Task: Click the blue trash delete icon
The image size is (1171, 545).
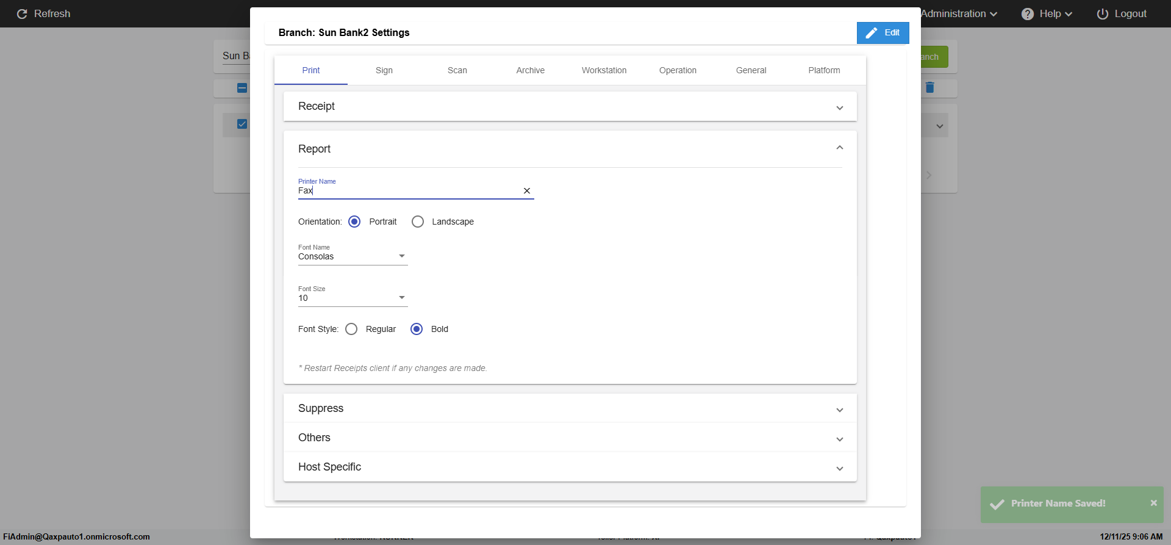Action: point(929,88)
